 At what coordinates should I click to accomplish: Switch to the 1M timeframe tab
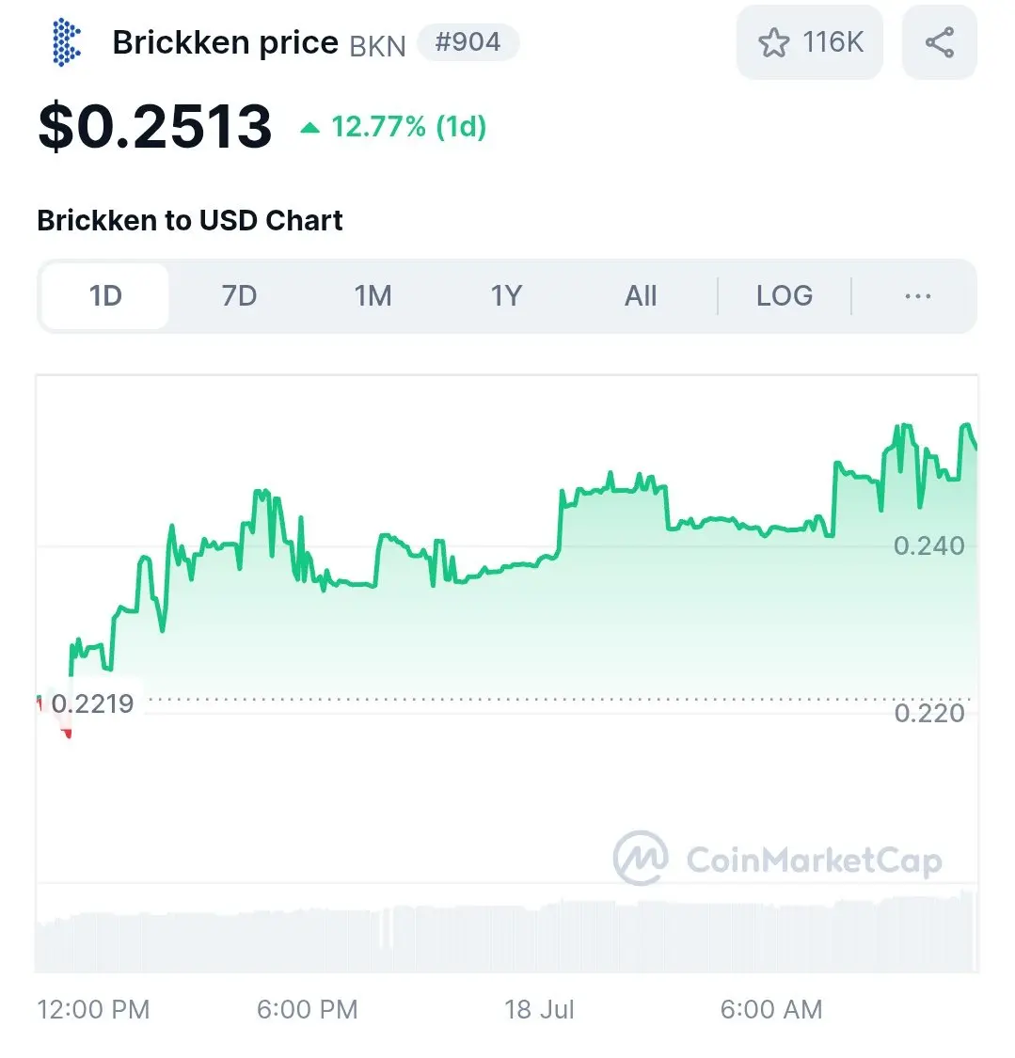373,295
